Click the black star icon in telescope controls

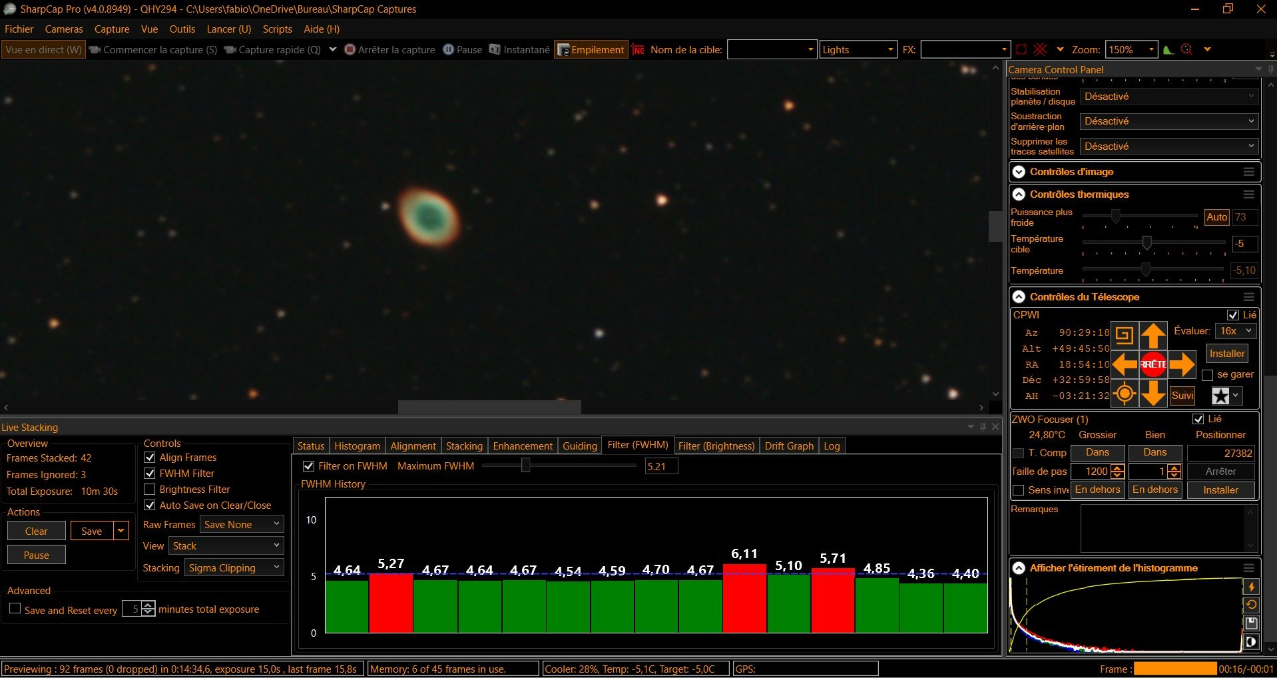tap(1220, 396)
